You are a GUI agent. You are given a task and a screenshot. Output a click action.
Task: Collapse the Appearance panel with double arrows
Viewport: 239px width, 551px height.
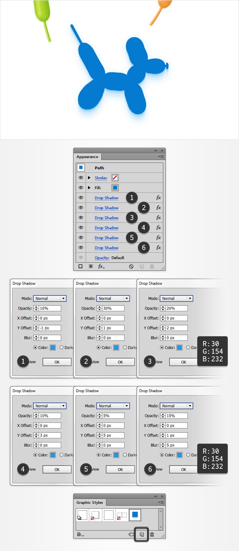tap(156, 151)
